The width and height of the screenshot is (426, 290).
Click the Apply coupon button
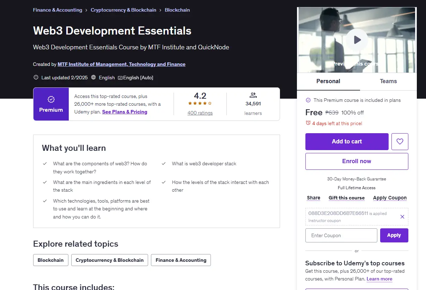[x=394, y=235]
